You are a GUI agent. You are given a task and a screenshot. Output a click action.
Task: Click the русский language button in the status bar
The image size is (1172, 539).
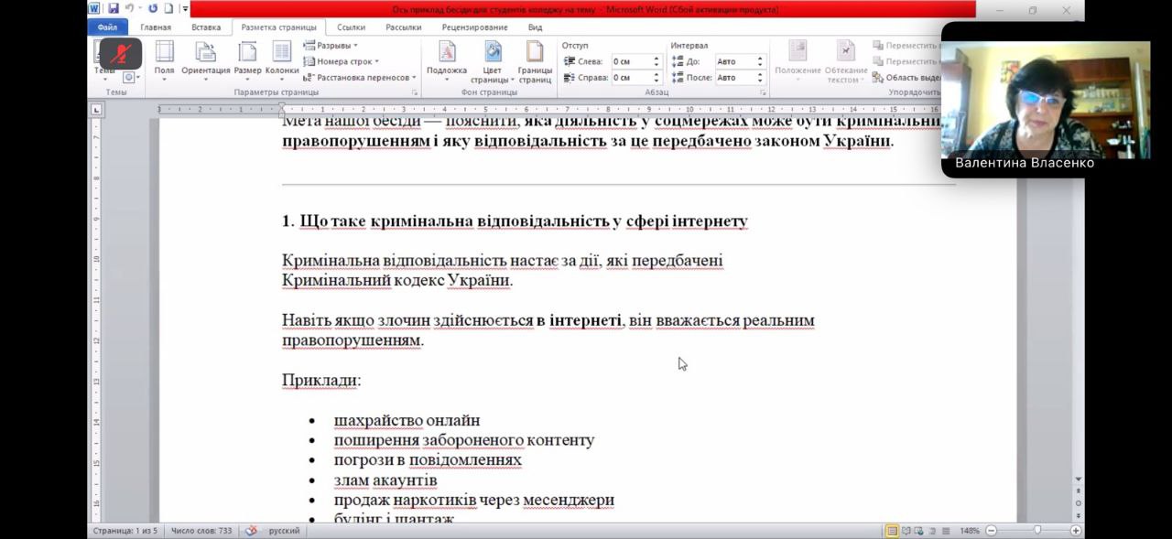pyautogui.click(x=284, y=531)
